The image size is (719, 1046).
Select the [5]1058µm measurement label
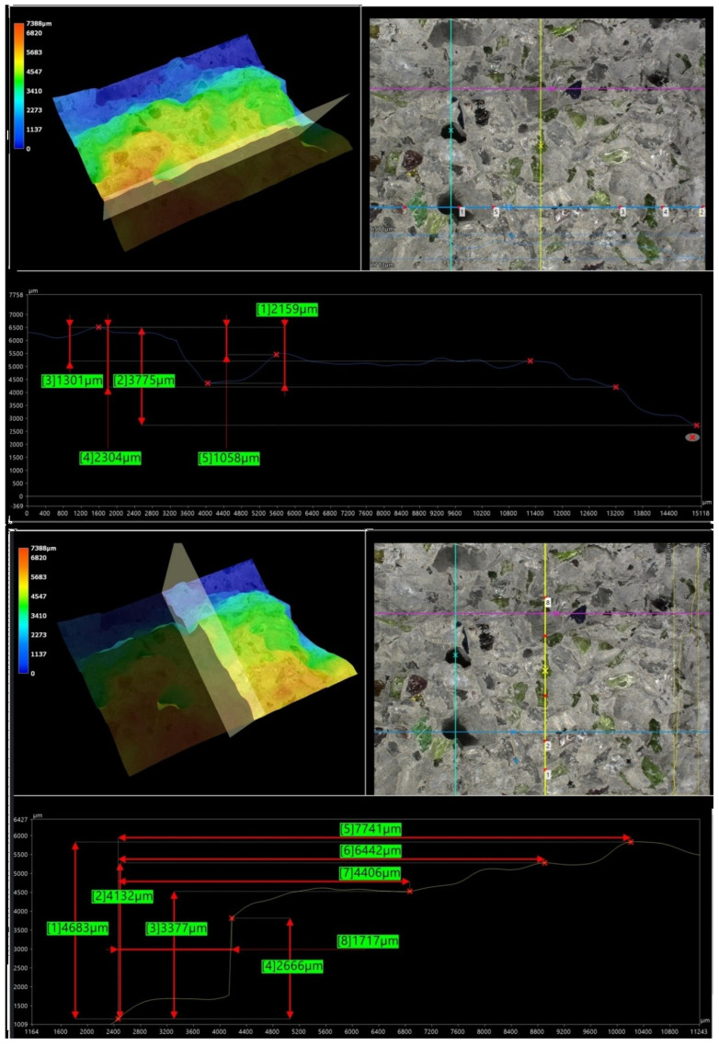click(228, 459)
